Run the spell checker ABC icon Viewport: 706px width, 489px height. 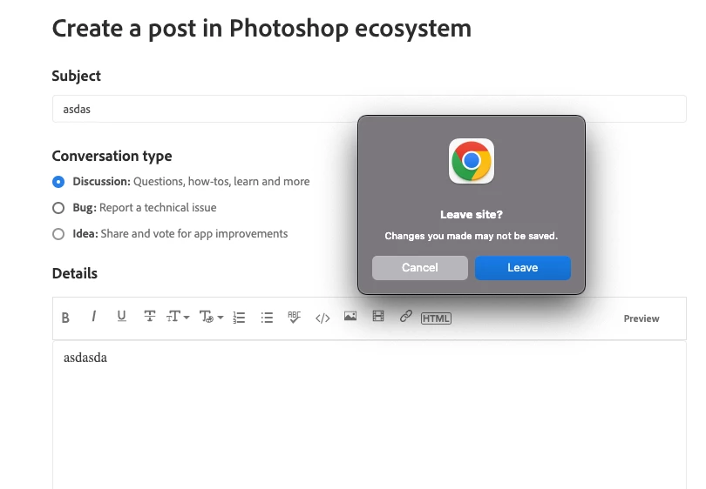click(x=294, y=318)
